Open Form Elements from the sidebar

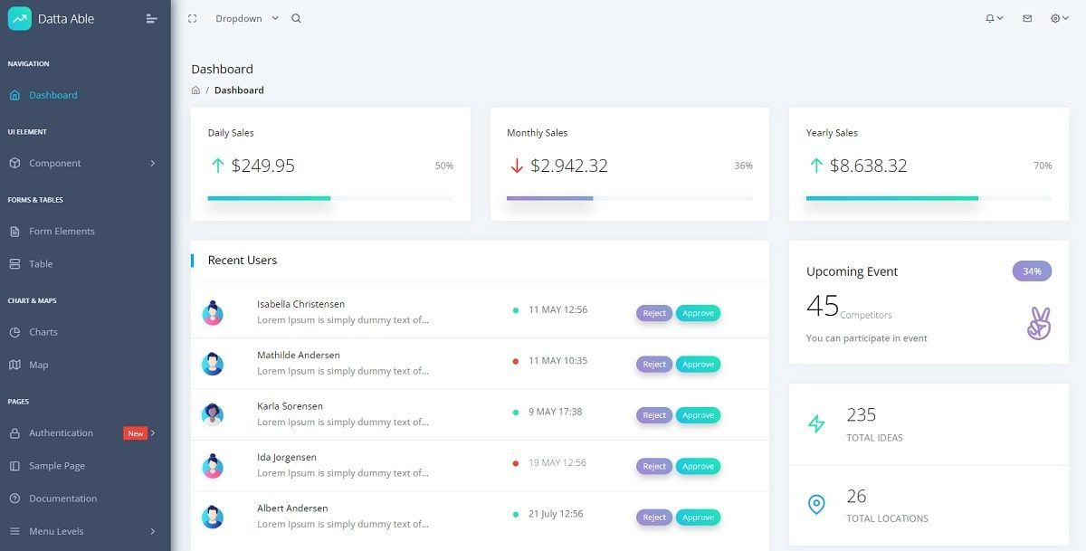62,231
